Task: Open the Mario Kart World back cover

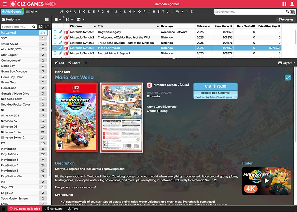Action: (x=121, y=118)
